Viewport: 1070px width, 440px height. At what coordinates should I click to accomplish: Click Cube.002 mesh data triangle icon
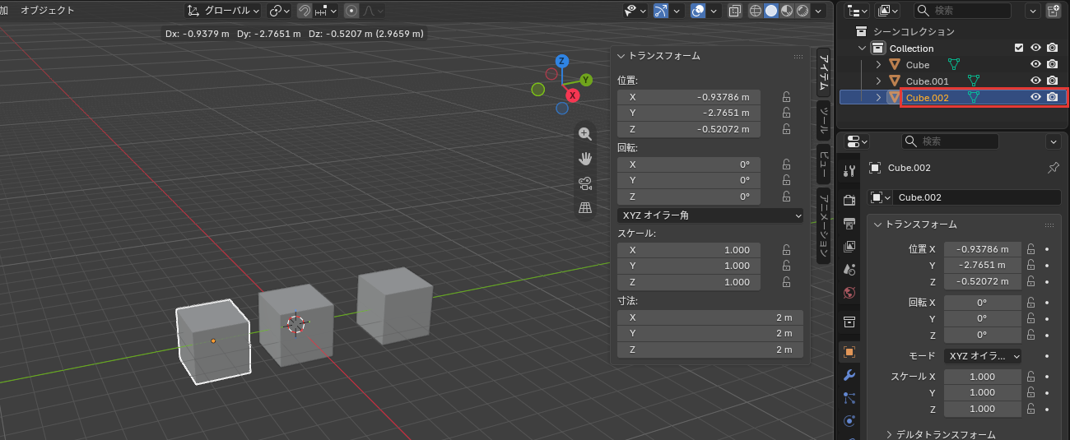(973, 97)
